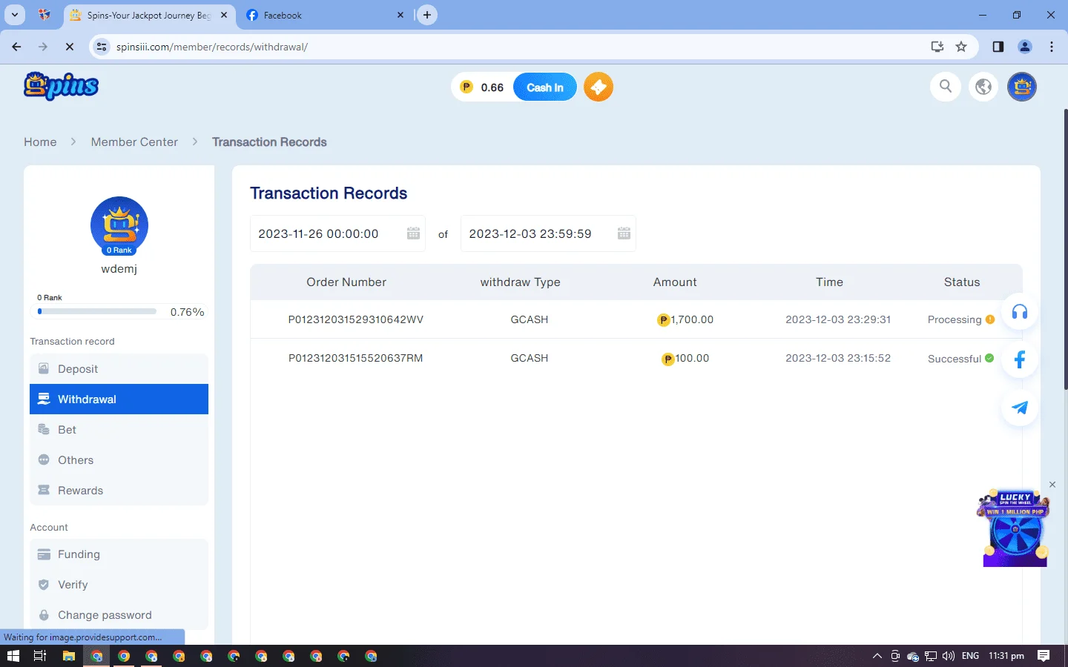Click the Status column header
This screenshot has height=667, width=1068.
point(962,282)
